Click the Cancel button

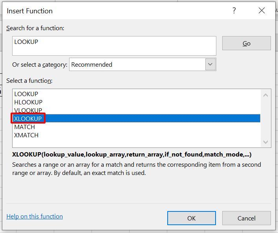tap(246, 218)
